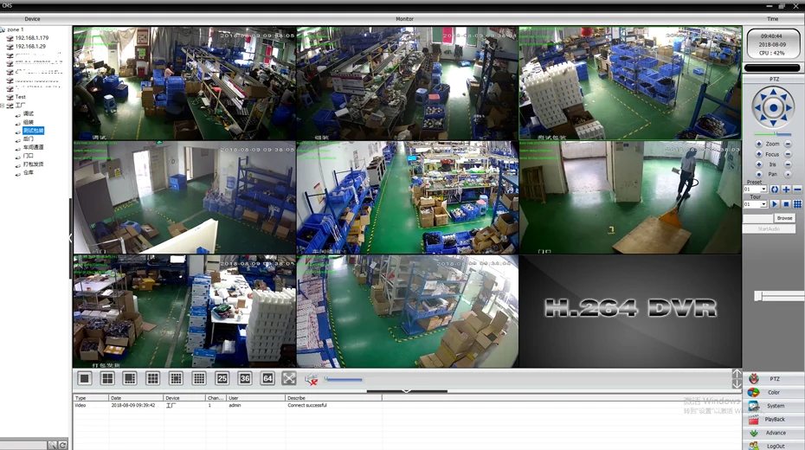Open the Preset number dropdown
805x450 pixels.
point(763,190)
